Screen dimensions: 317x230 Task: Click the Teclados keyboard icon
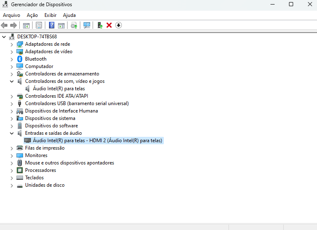click(20, 178)
